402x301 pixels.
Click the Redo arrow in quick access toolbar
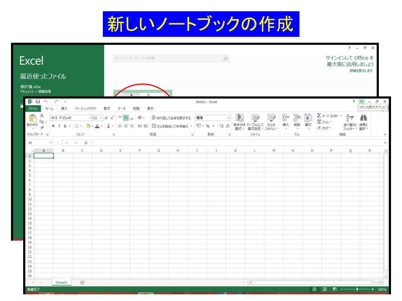(x=56, y=102)
